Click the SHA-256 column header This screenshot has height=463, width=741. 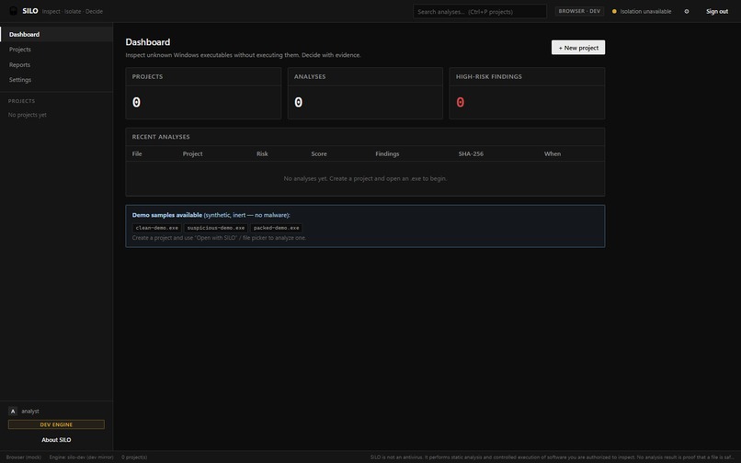click(x=471, y=153)
